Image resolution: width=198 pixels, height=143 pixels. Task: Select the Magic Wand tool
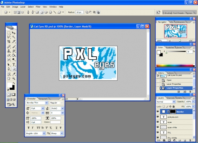point(14,37)
